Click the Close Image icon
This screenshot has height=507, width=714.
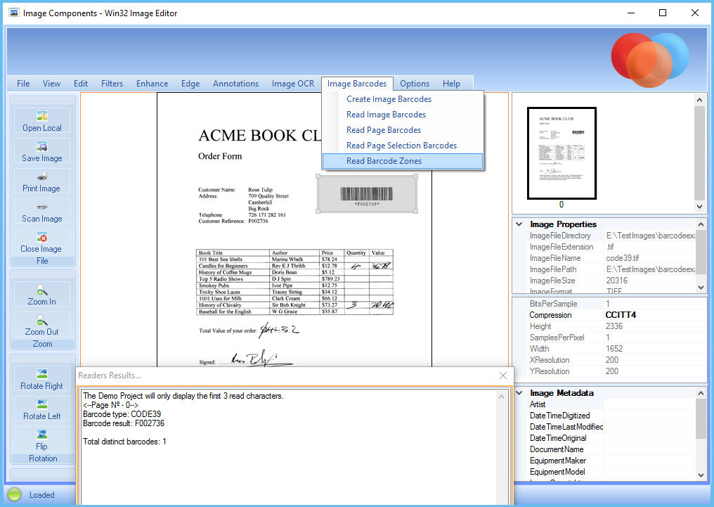pyautogui.click(x=42, y=237)
